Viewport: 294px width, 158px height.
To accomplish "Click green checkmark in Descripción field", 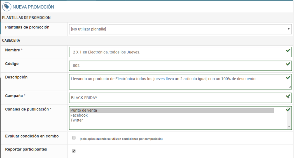I will tap(288, 78).
